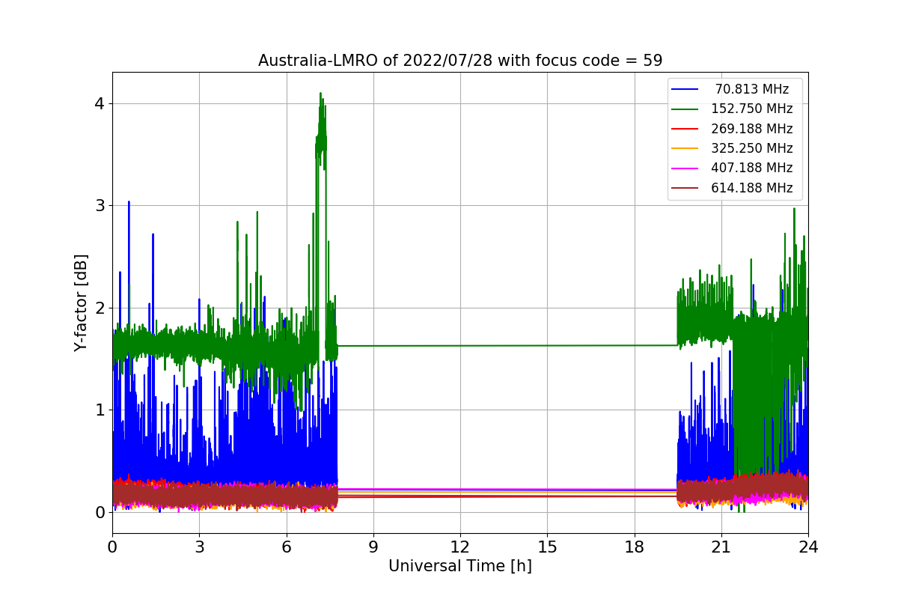
Task: Click y-axis tick label 2
Action: click(100, 308)
